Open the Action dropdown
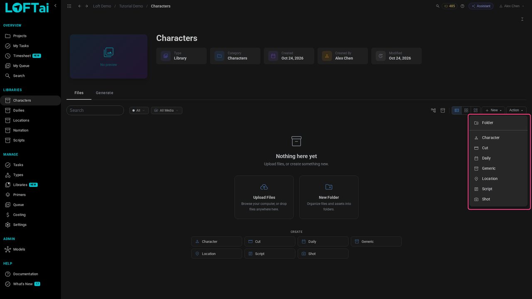This screenshot has width=532, height=299. point(516,110)
